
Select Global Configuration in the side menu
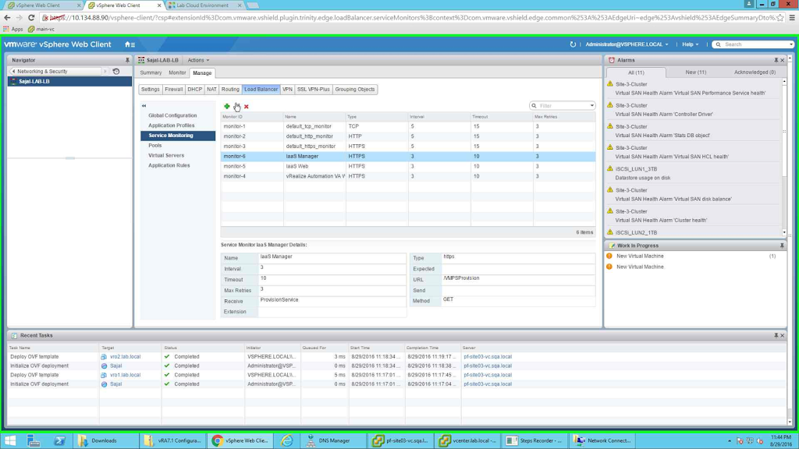(x=172, y=115)
